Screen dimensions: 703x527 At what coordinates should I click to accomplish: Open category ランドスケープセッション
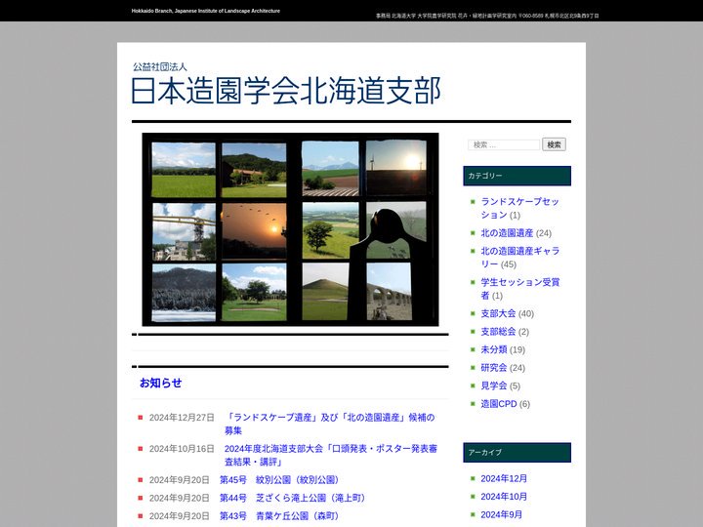click(x=519, y=208)
